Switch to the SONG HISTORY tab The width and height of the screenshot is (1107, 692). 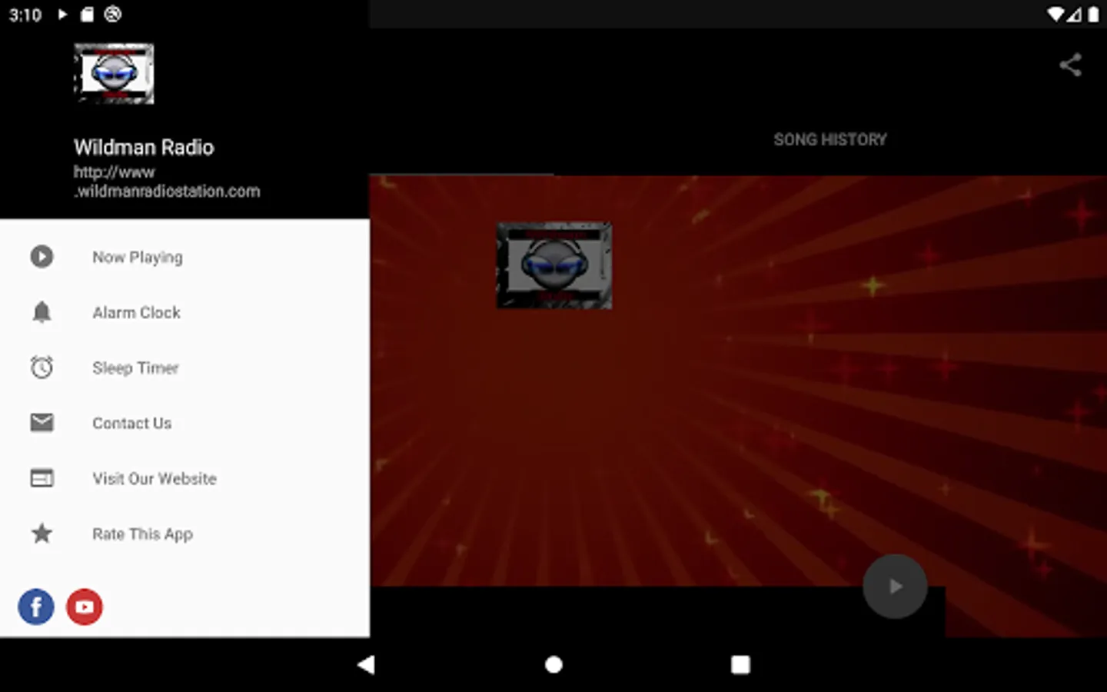[830, 139]
